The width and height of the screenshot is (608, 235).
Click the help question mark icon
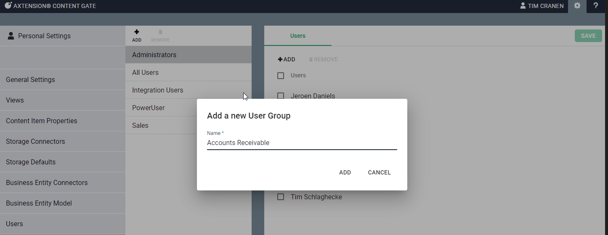point(596,6)
